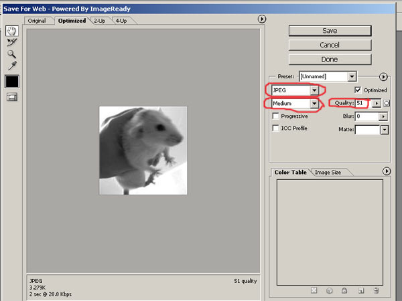Open the preview flyout menu arrow
The image size is (402, 301).
pos(262,19)
